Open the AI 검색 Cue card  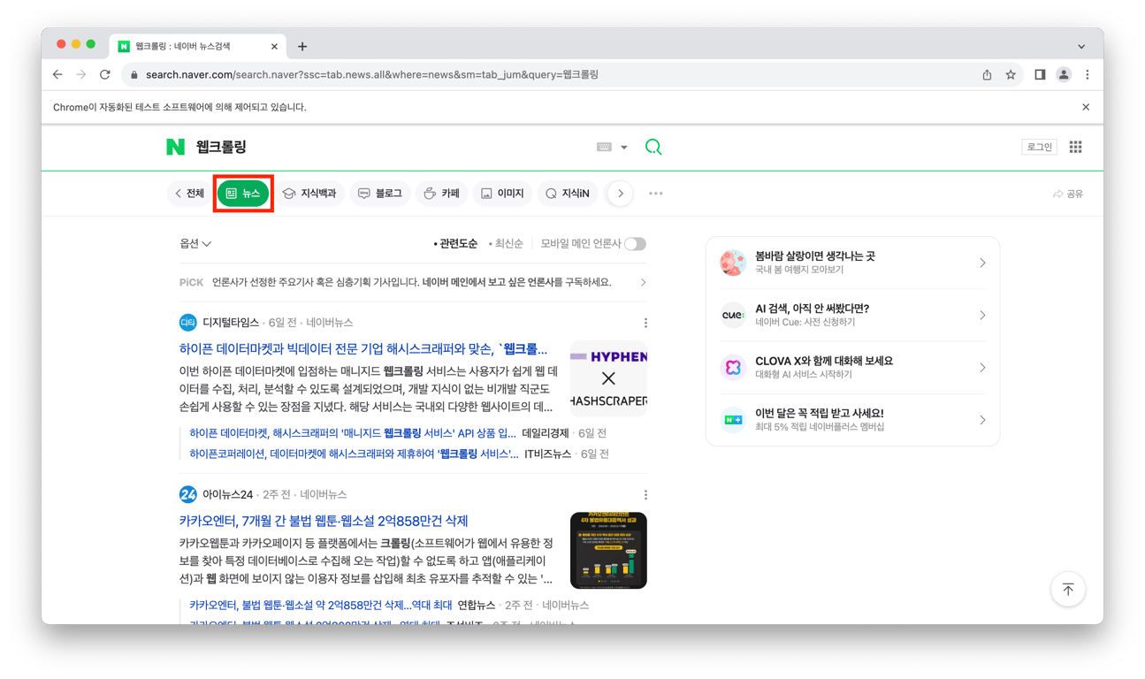point(852,315)
